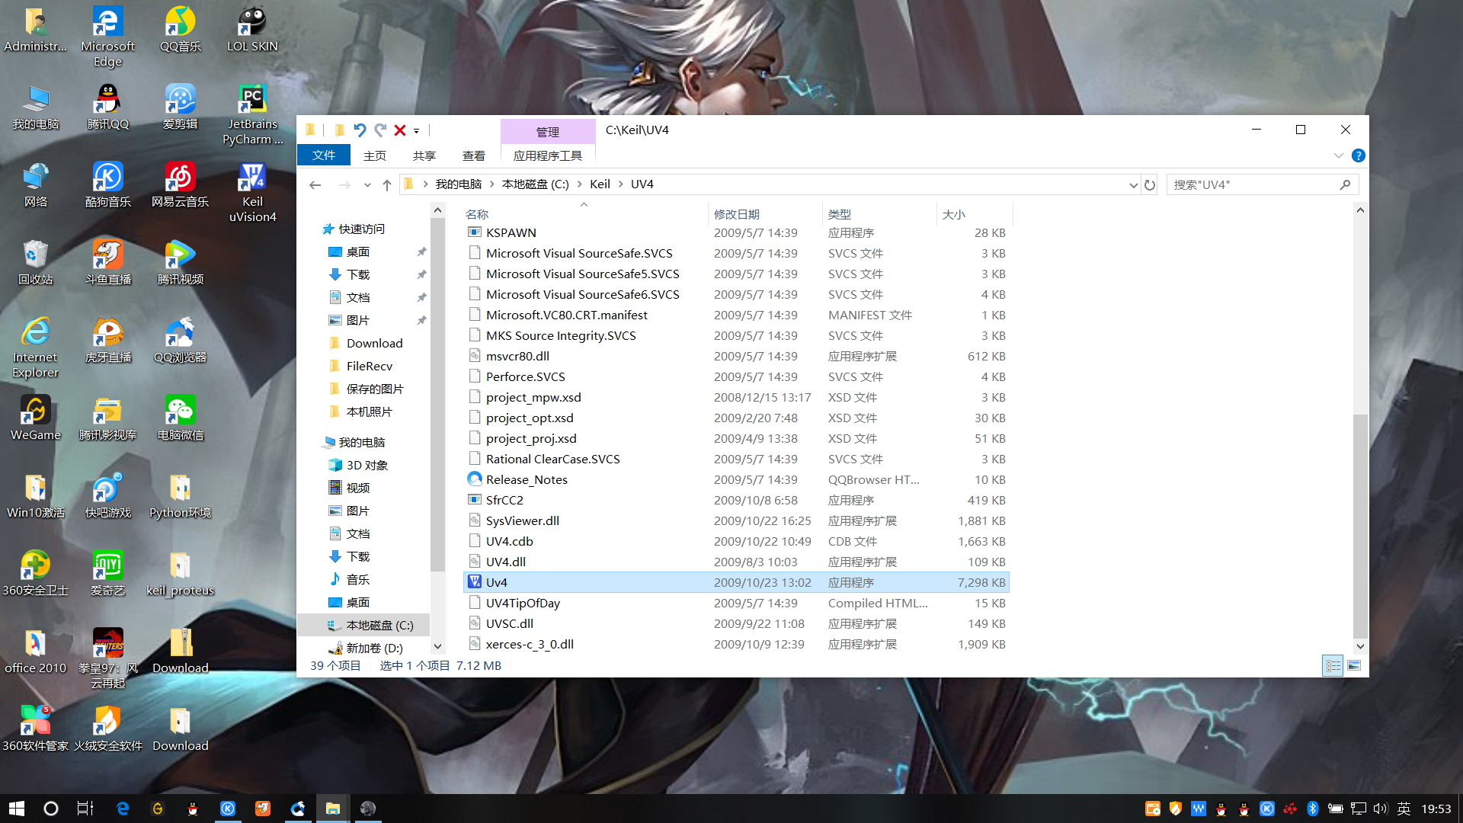
Task: Click the undo icon in title bar
Action: [360, 130]
